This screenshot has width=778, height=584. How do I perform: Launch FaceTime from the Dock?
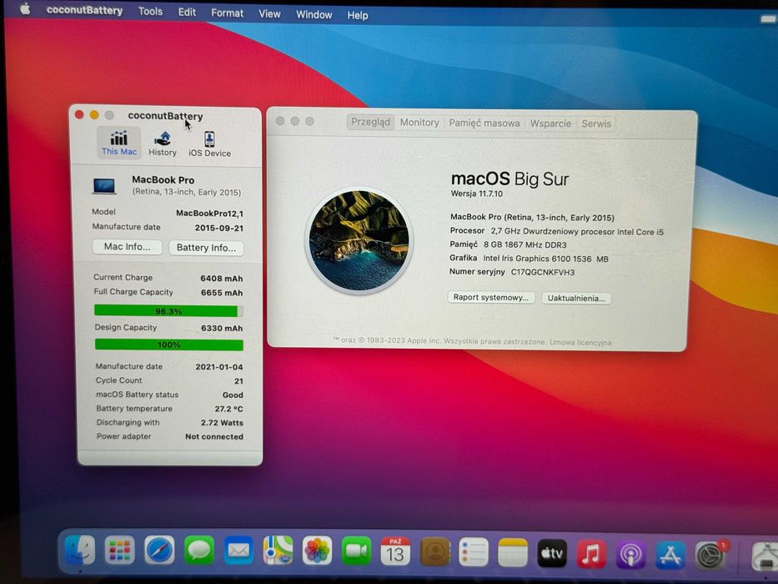[356, 551]
